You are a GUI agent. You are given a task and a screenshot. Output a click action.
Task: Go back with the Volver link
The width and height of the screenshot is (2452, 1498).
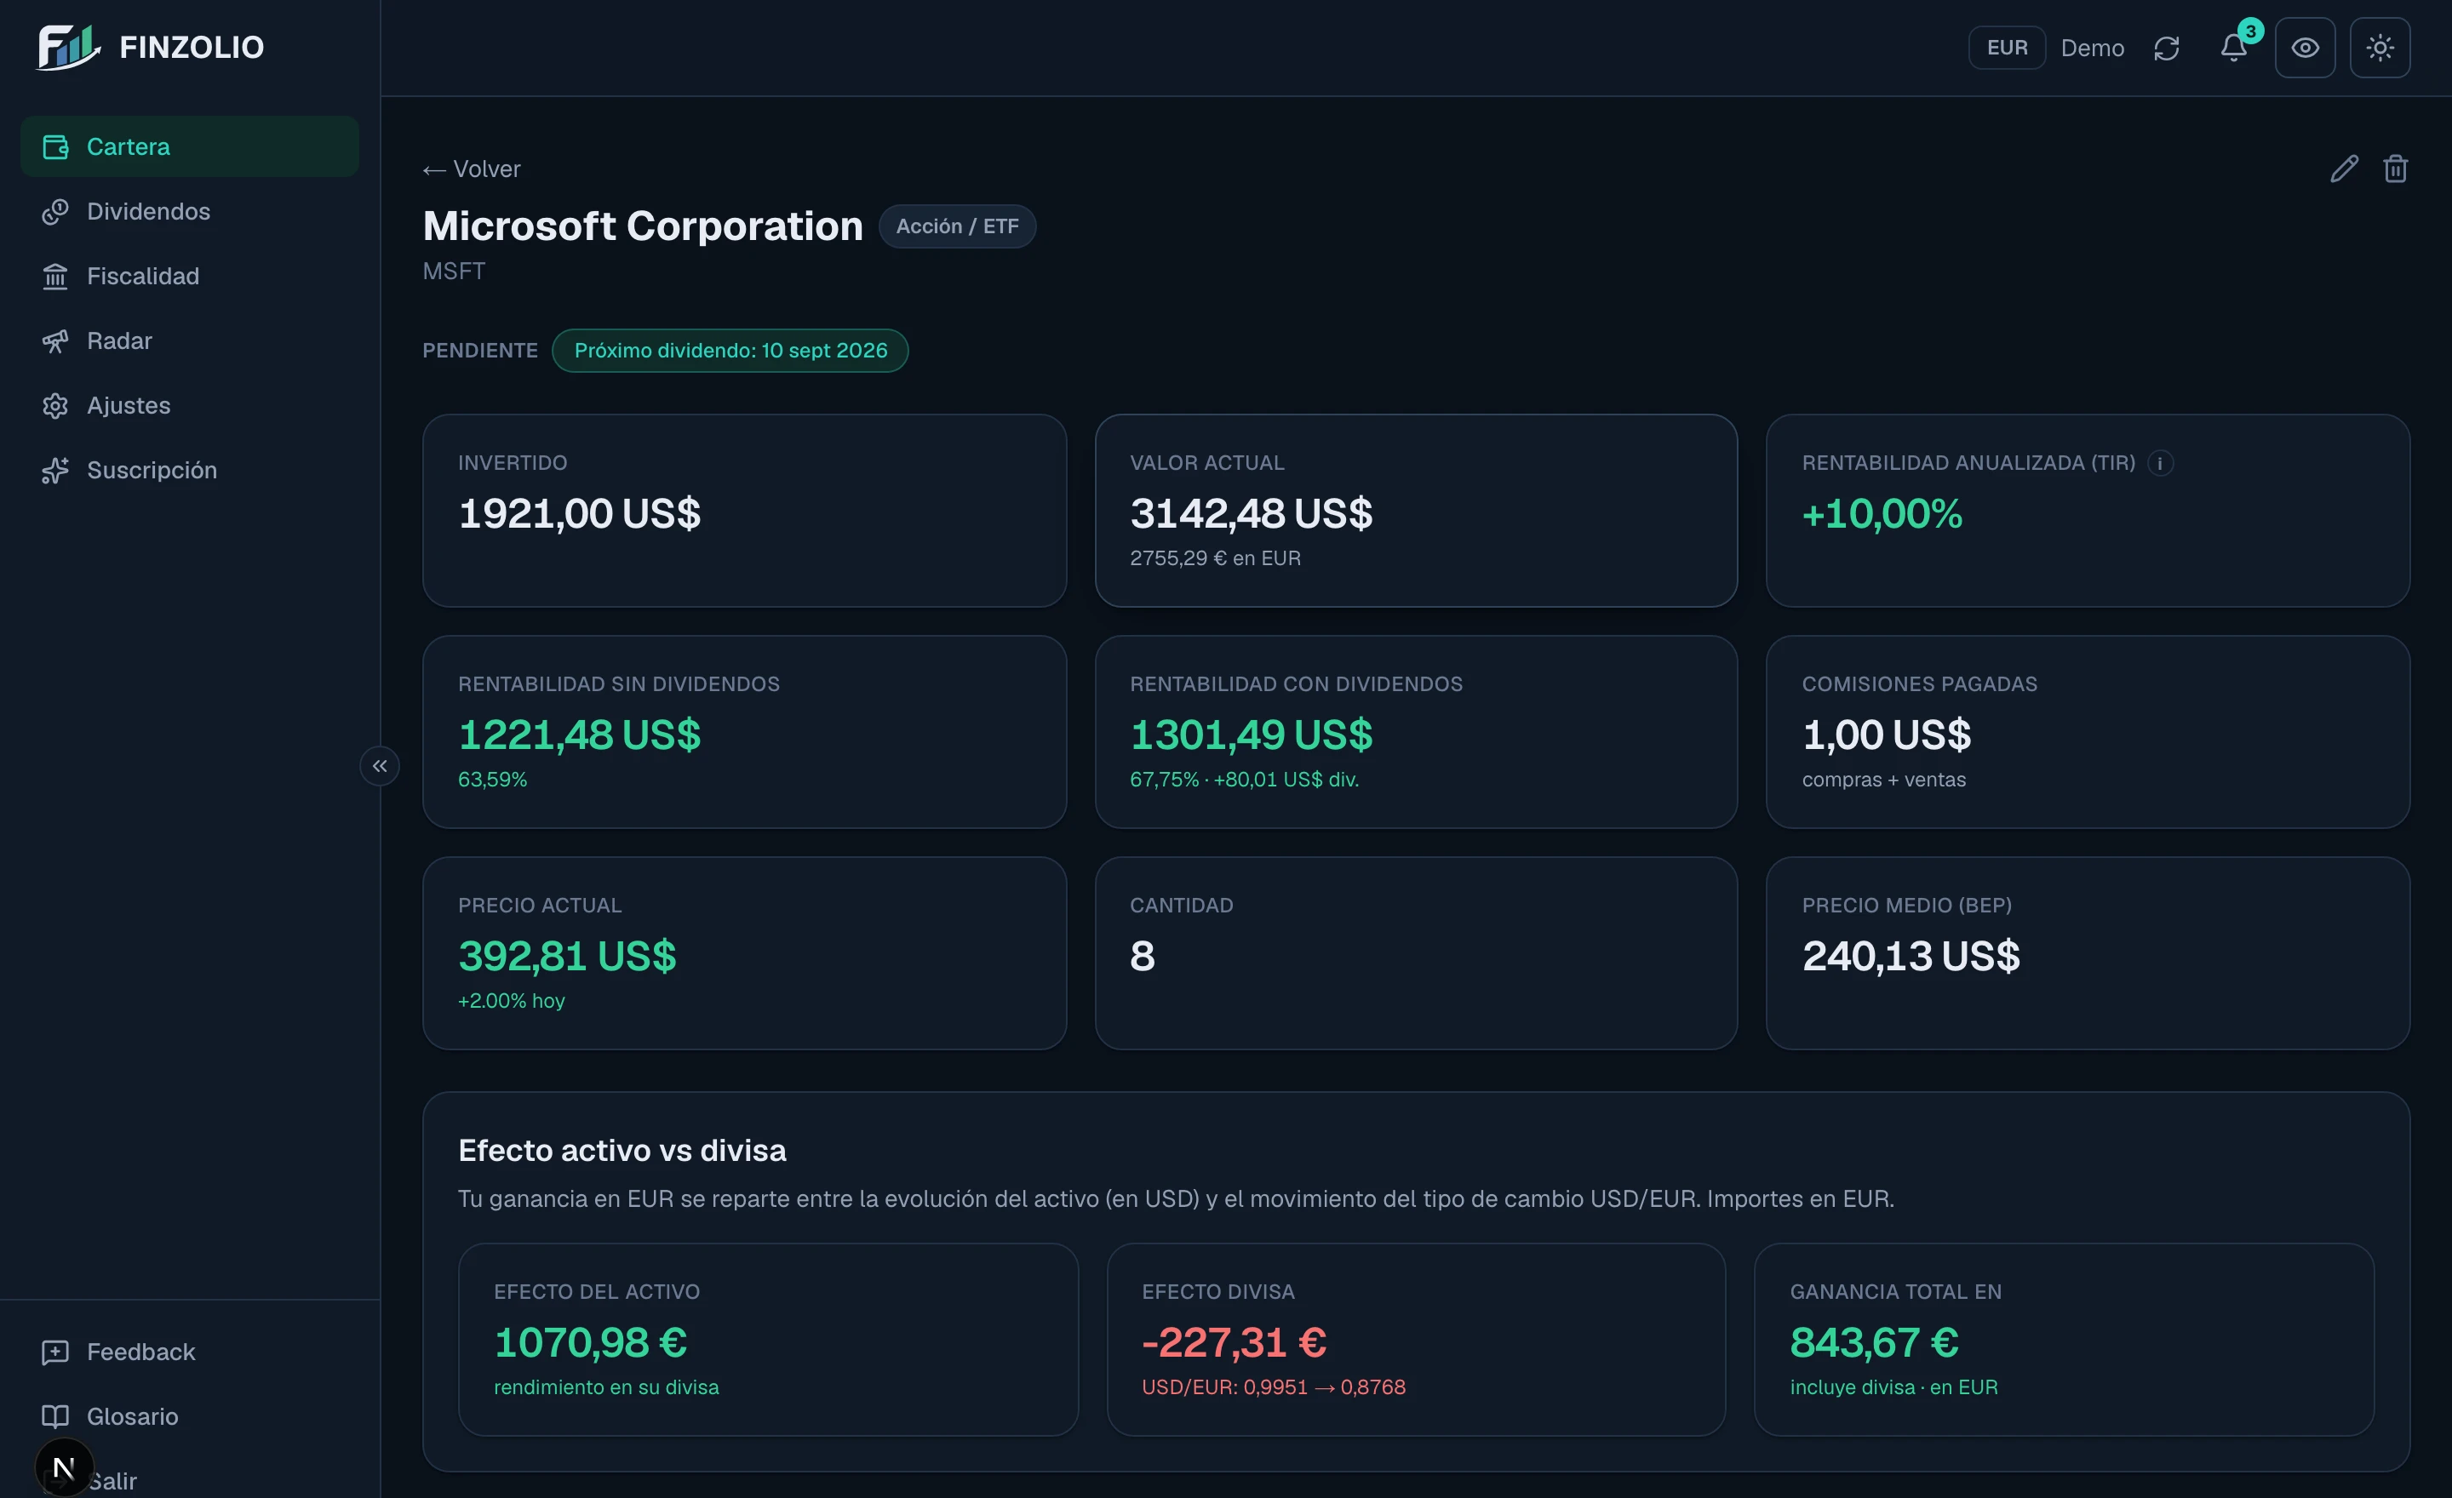pos(472,169)
